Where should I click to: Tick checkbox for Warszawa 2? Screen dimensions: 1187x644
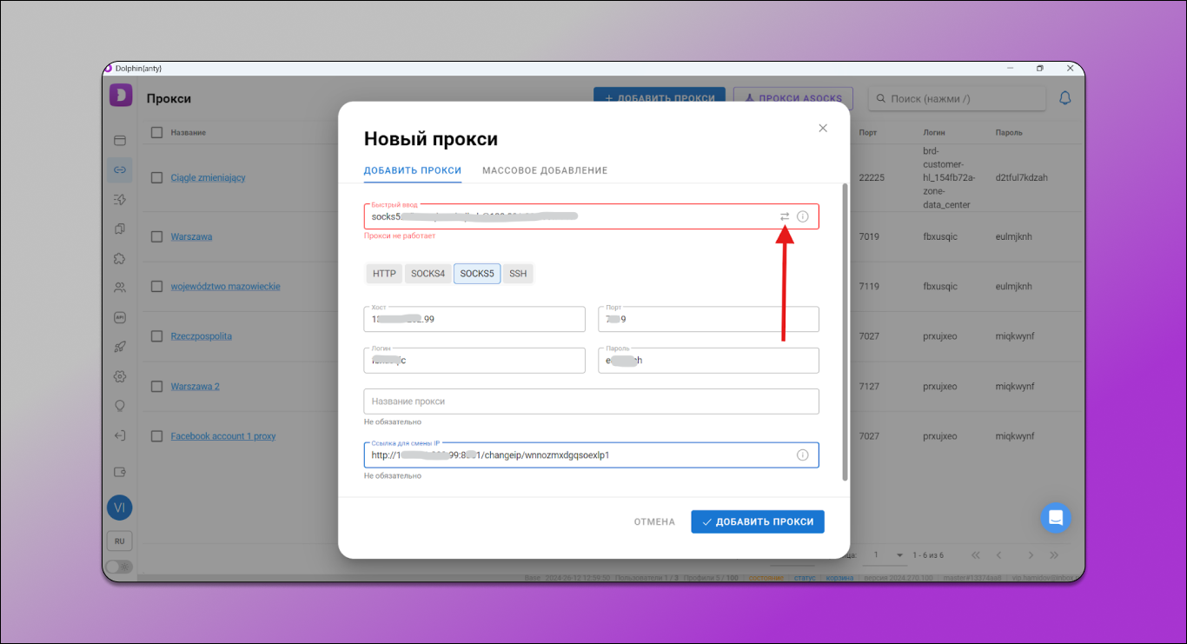[157, 386]
